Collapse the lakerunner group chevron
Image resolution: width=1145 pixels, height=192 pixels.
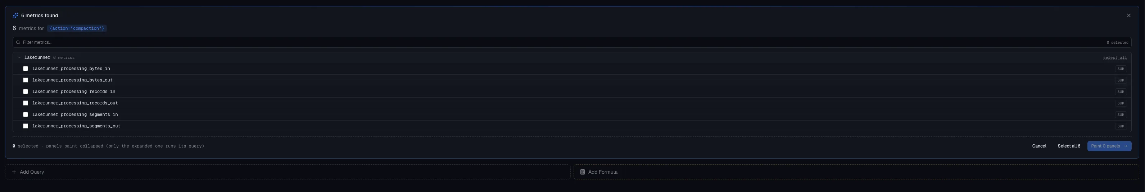[19, 58]
